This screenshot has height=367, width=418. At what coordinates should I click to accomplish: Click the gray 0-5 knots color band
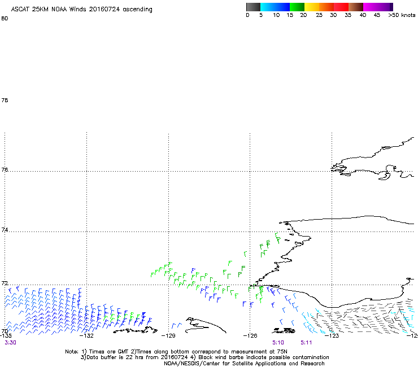[x=253, y=7]
